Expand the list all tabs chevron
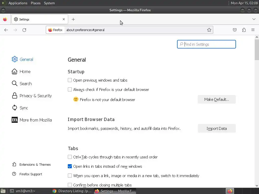 coord(254,19)
